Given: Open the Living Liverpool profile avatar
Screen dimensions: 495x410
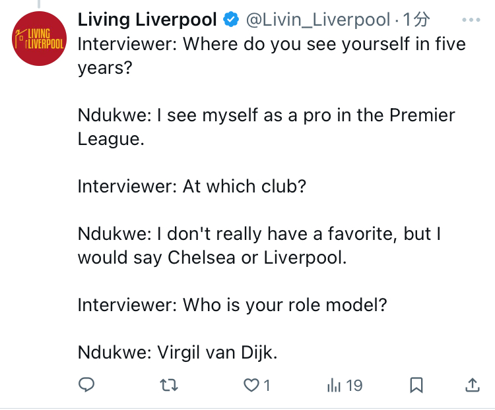Looking at the screenshot, I should [x=38, y=39].
